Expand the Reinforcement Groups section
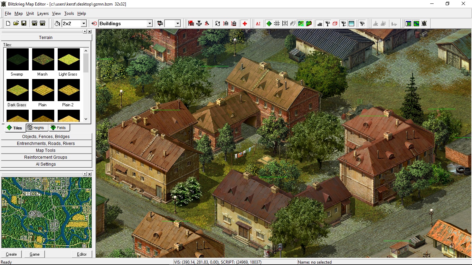472x265 pixels. tap(46, 157)
